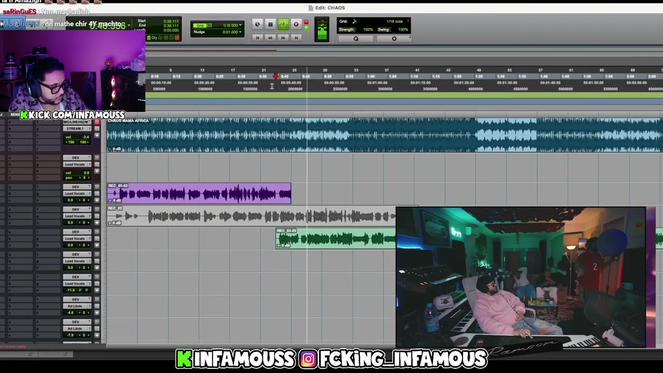
Task: Click the Go to End transport button
Action: 296,38
